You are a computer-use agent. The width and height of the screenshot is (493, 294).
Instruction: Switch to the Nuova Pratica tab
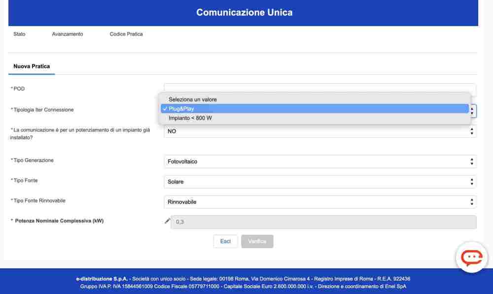point(32,66)
